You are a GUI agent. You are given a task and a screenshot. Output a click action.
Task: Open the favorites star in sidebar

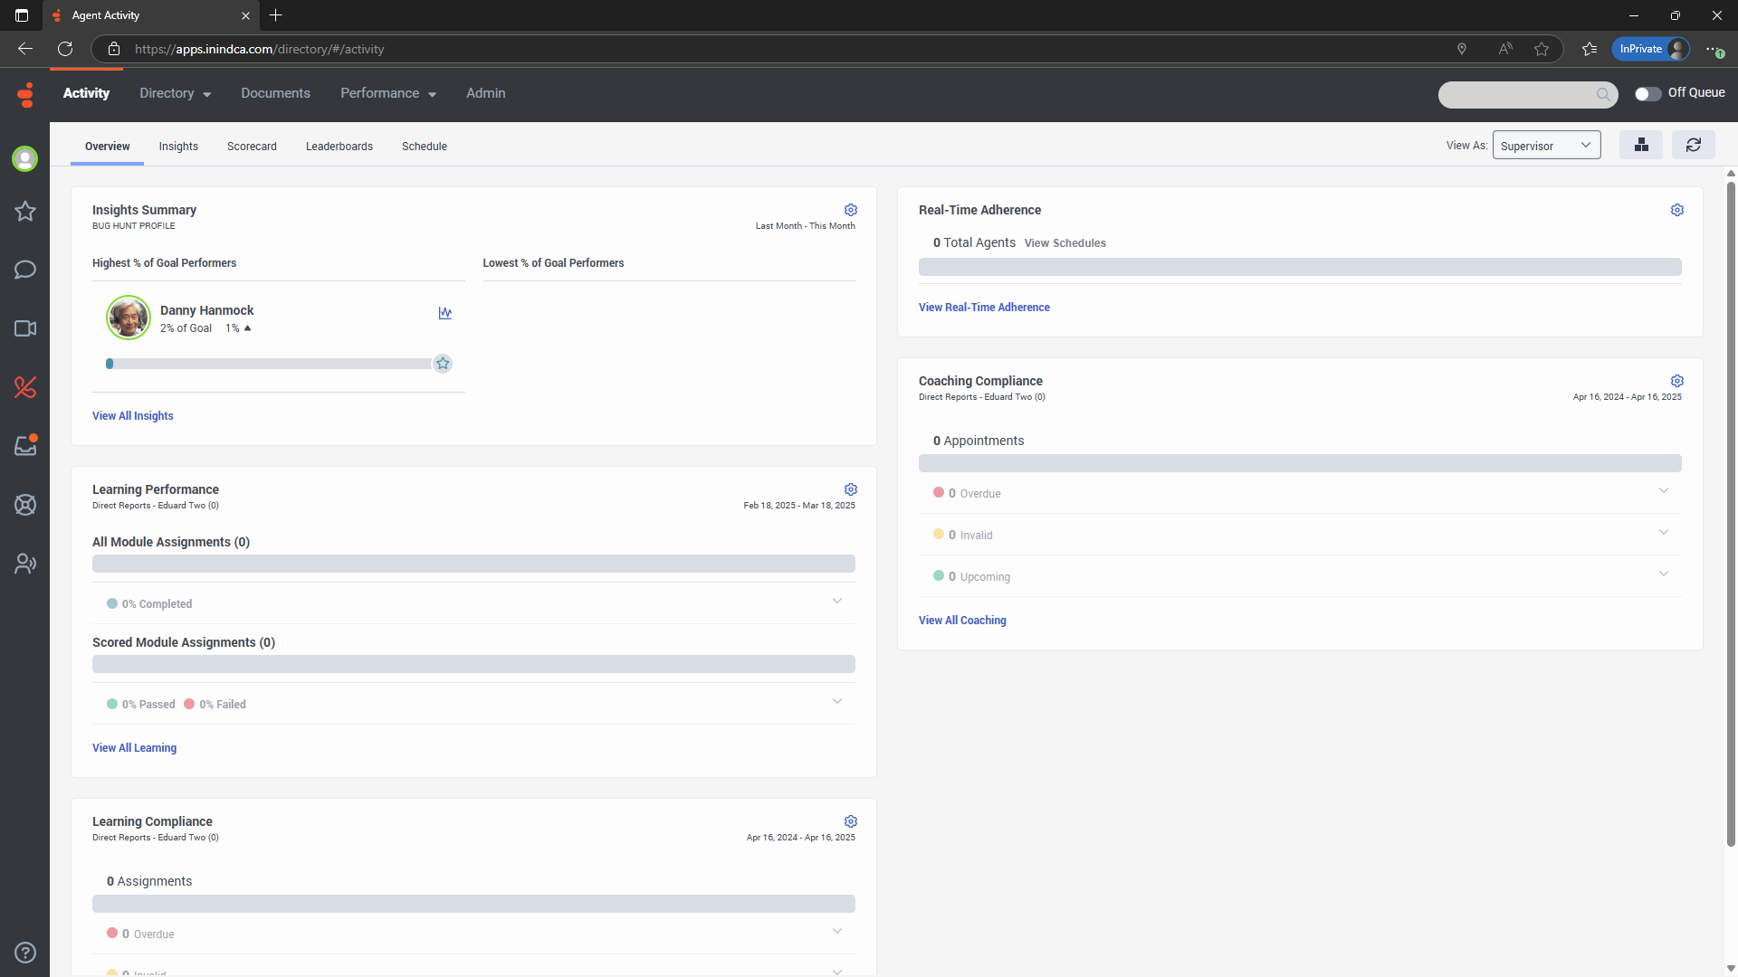point(25,212)
